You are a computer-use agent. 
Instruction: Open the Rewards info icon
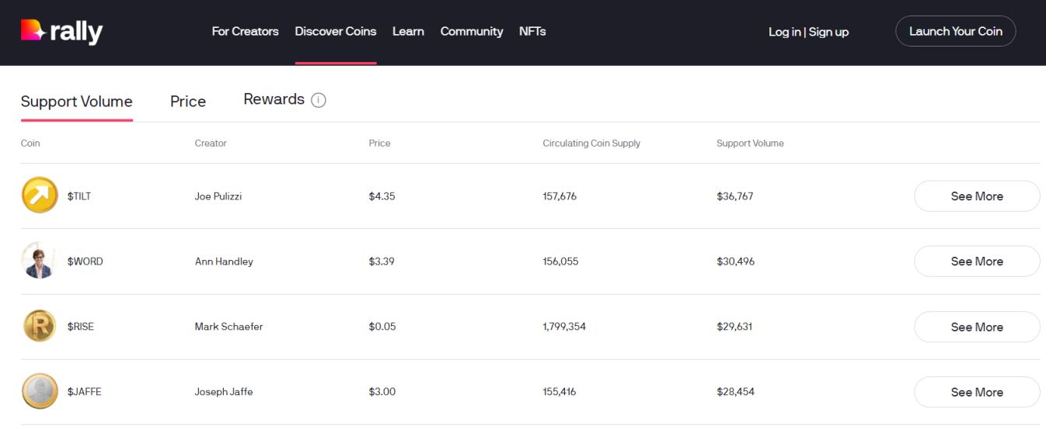(318, 100)
